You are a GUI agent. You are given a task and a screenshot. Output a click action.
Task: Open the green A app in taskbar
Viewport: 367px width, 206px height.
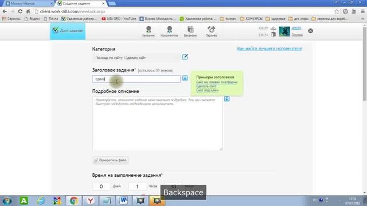point(24,201)
